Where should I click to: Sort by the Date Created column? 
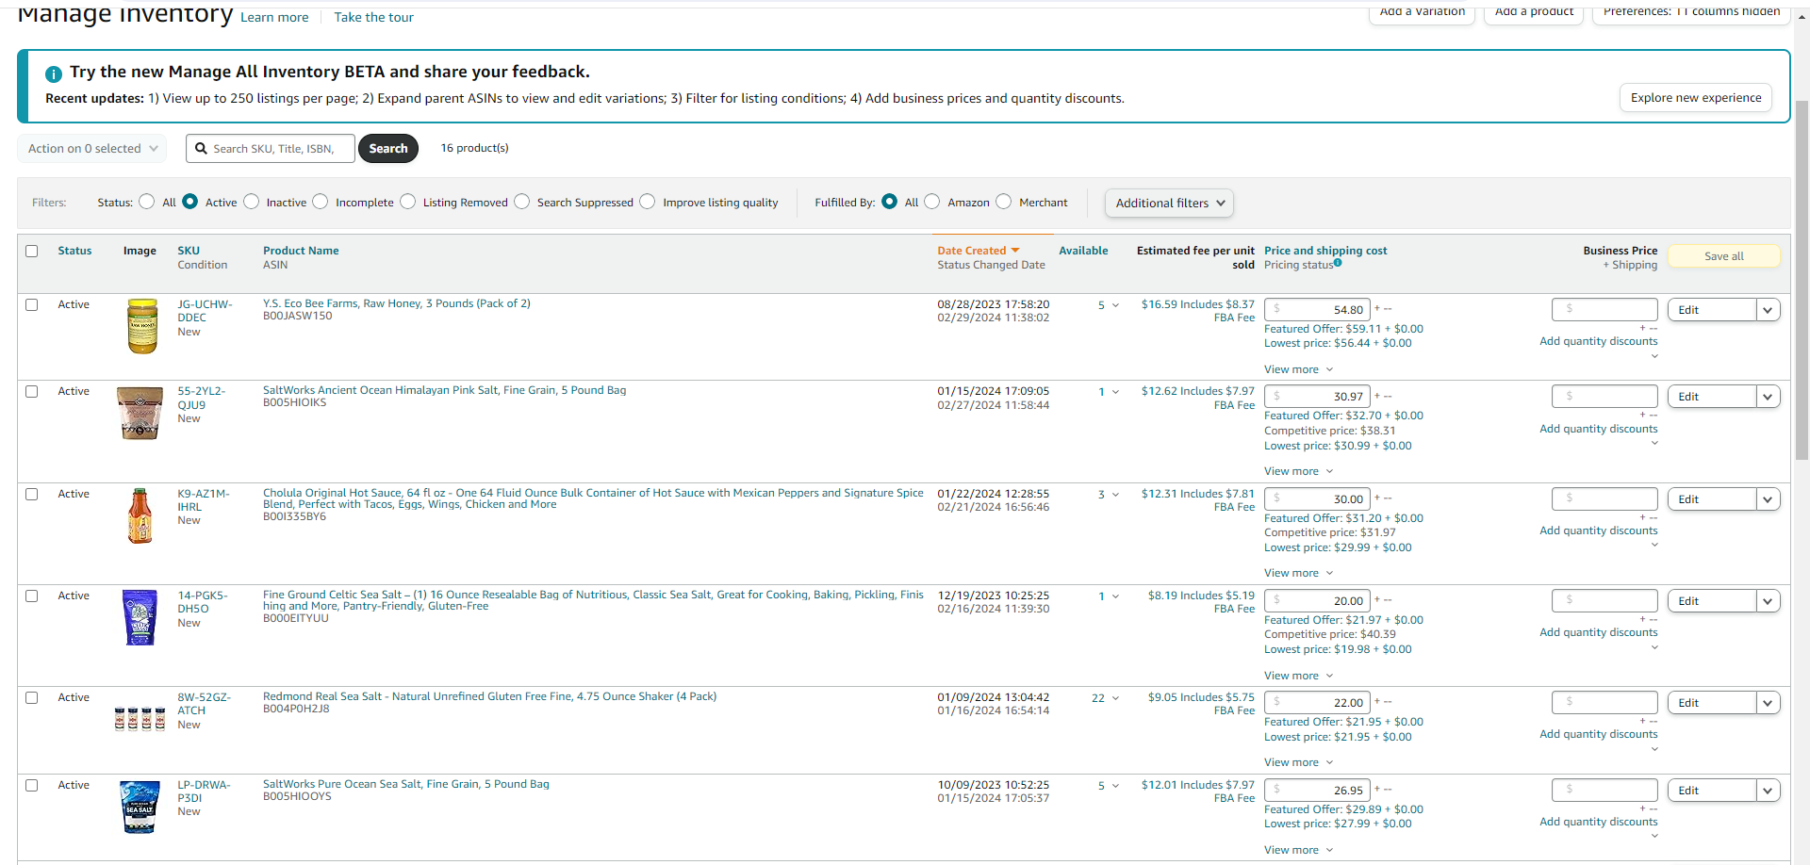978,251
